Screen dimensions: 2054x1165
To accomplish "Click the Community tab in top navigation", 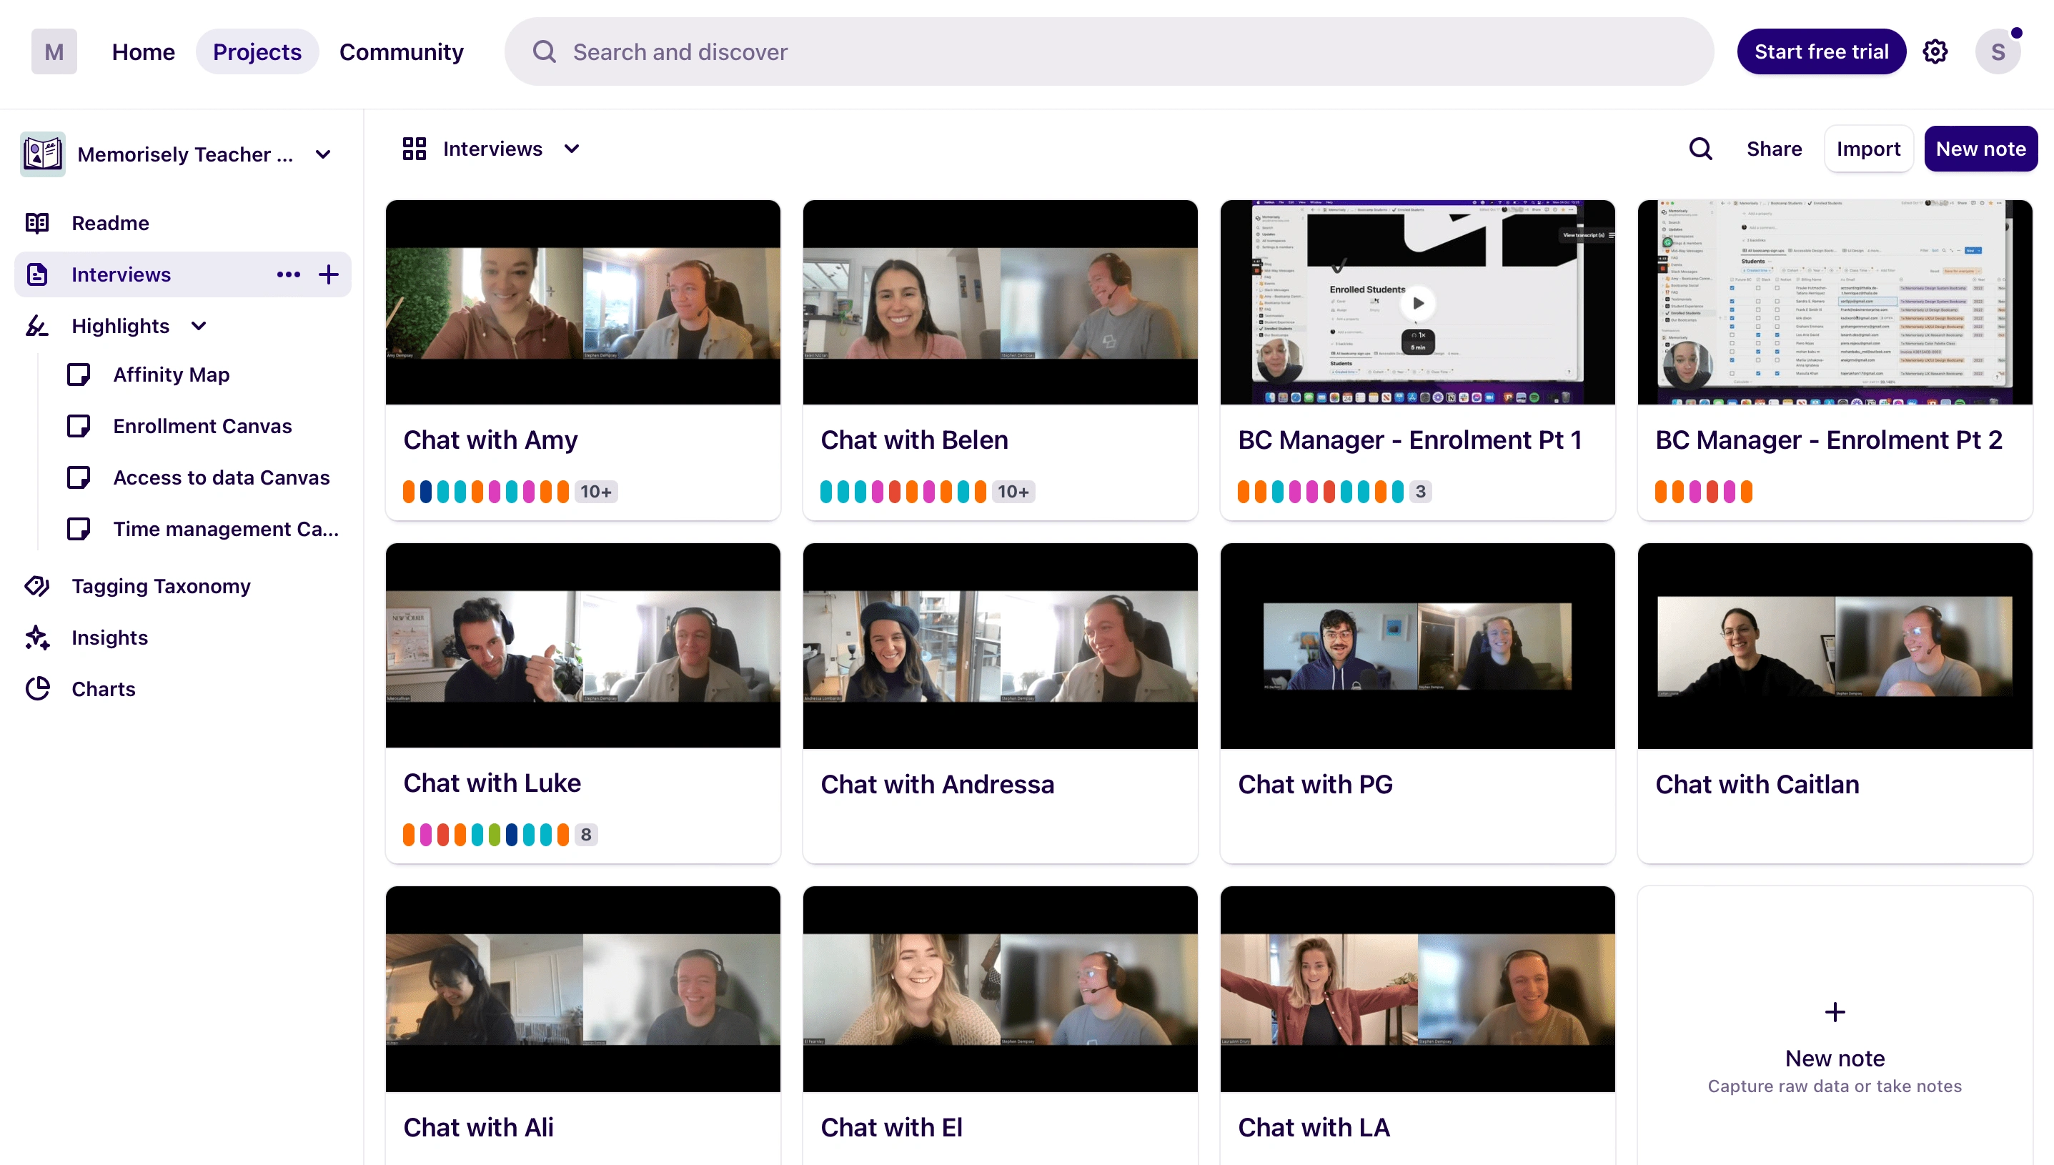I will (x=401, y=52).
